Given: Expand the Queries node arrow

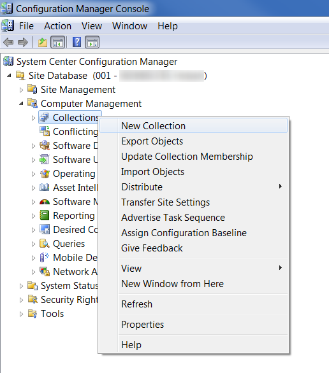Looking at the screenshot, I should pos(33,244).
